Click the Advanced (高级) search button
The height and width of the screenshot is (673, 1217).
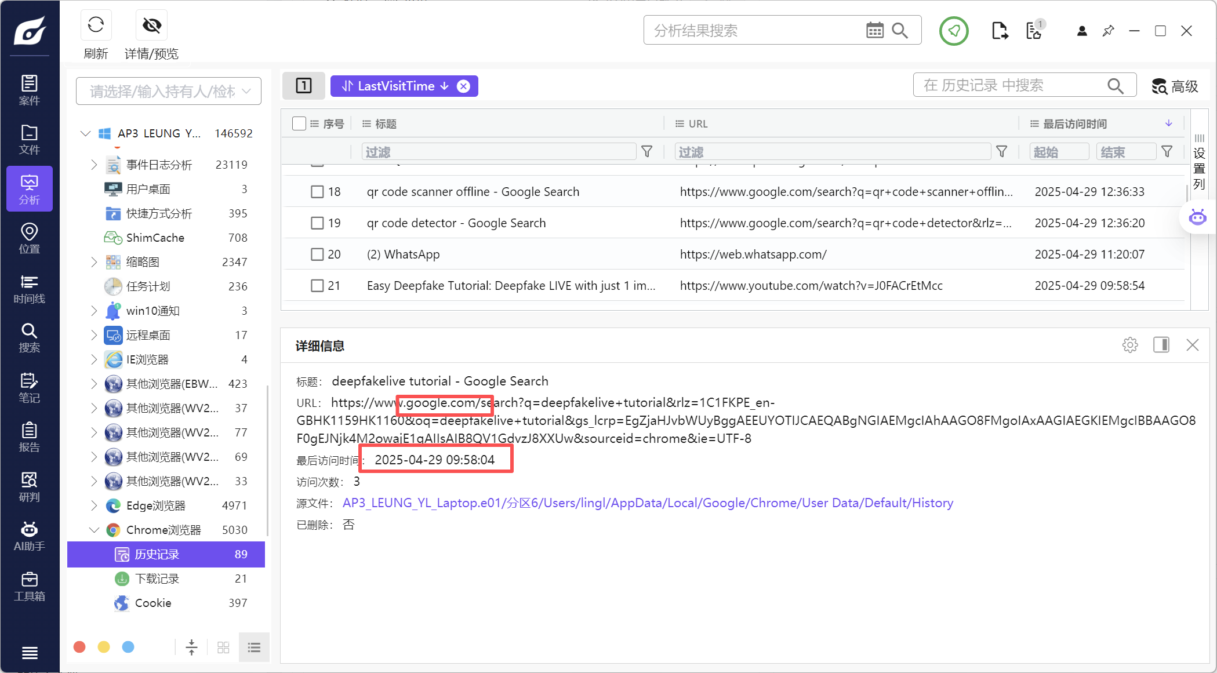1175,86
